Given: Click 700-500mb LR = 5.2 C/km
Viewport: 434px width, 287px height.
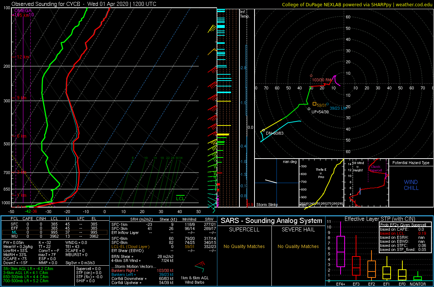Looking at the screenshot, I should coord(25,280).
